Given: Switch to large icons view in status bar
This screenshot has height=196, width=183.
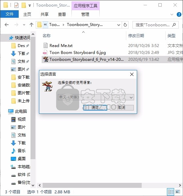Looking at the screenshot, I should (178, 192).
